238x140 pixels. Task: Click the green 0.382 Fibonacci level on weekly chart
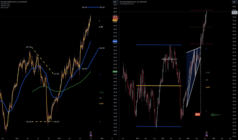point(208,73)
